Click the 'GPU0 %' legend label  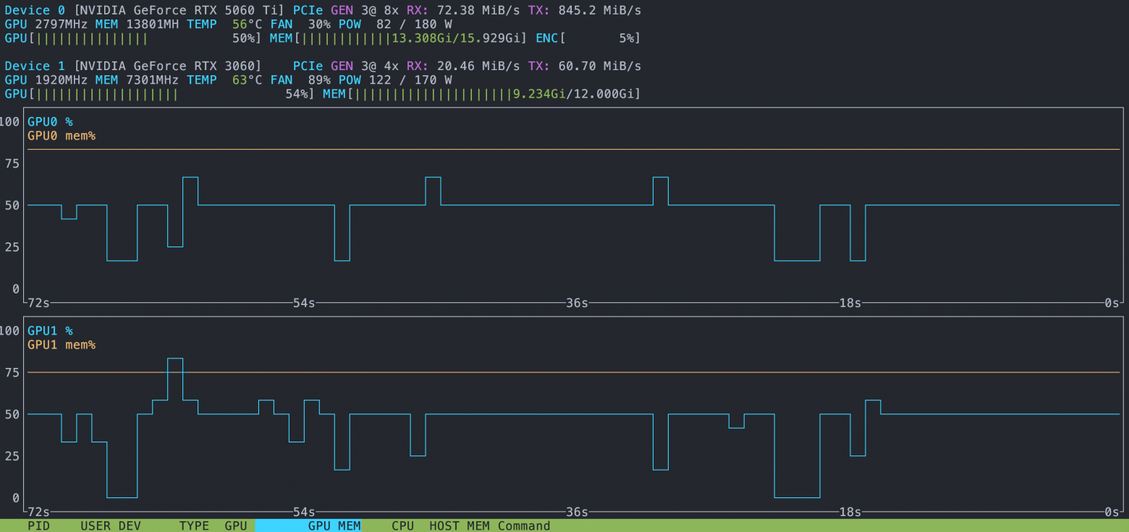50,121
